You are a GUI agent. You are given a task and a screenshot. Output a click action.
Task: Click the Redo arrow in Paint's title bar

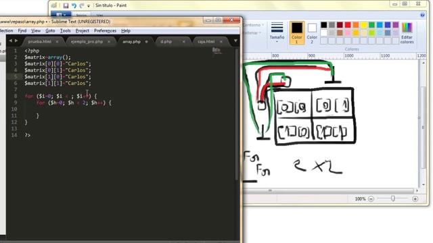point(82,5)
